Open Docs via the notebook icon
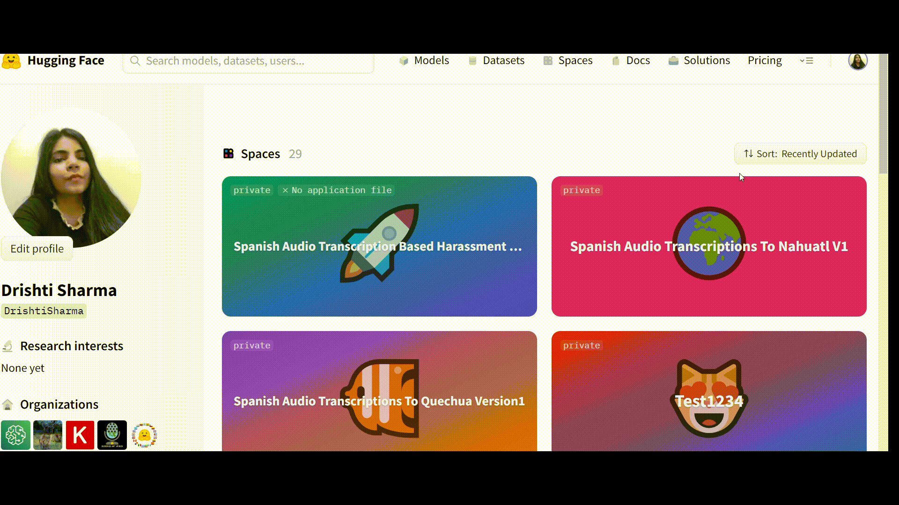This screenshot has height=505, width=899. (x=616, y=60)
